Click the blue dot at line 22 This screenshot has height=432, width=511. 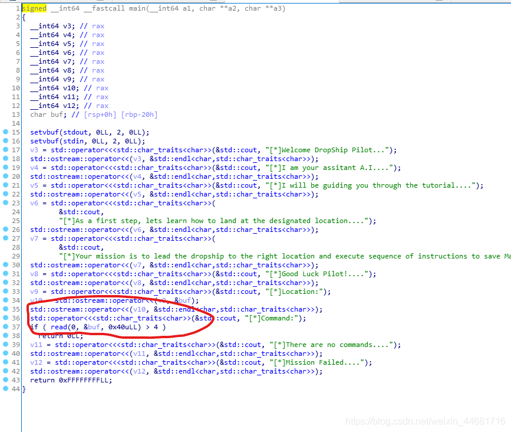[5, 194]
